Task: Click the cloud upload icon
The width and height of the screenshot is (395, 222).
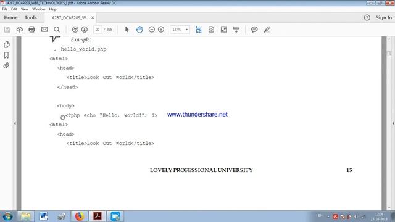Action: 20,30
